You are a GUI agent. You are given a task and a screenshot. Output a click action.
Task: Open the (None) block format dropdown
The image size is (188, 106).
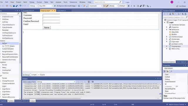pos(114,6)
